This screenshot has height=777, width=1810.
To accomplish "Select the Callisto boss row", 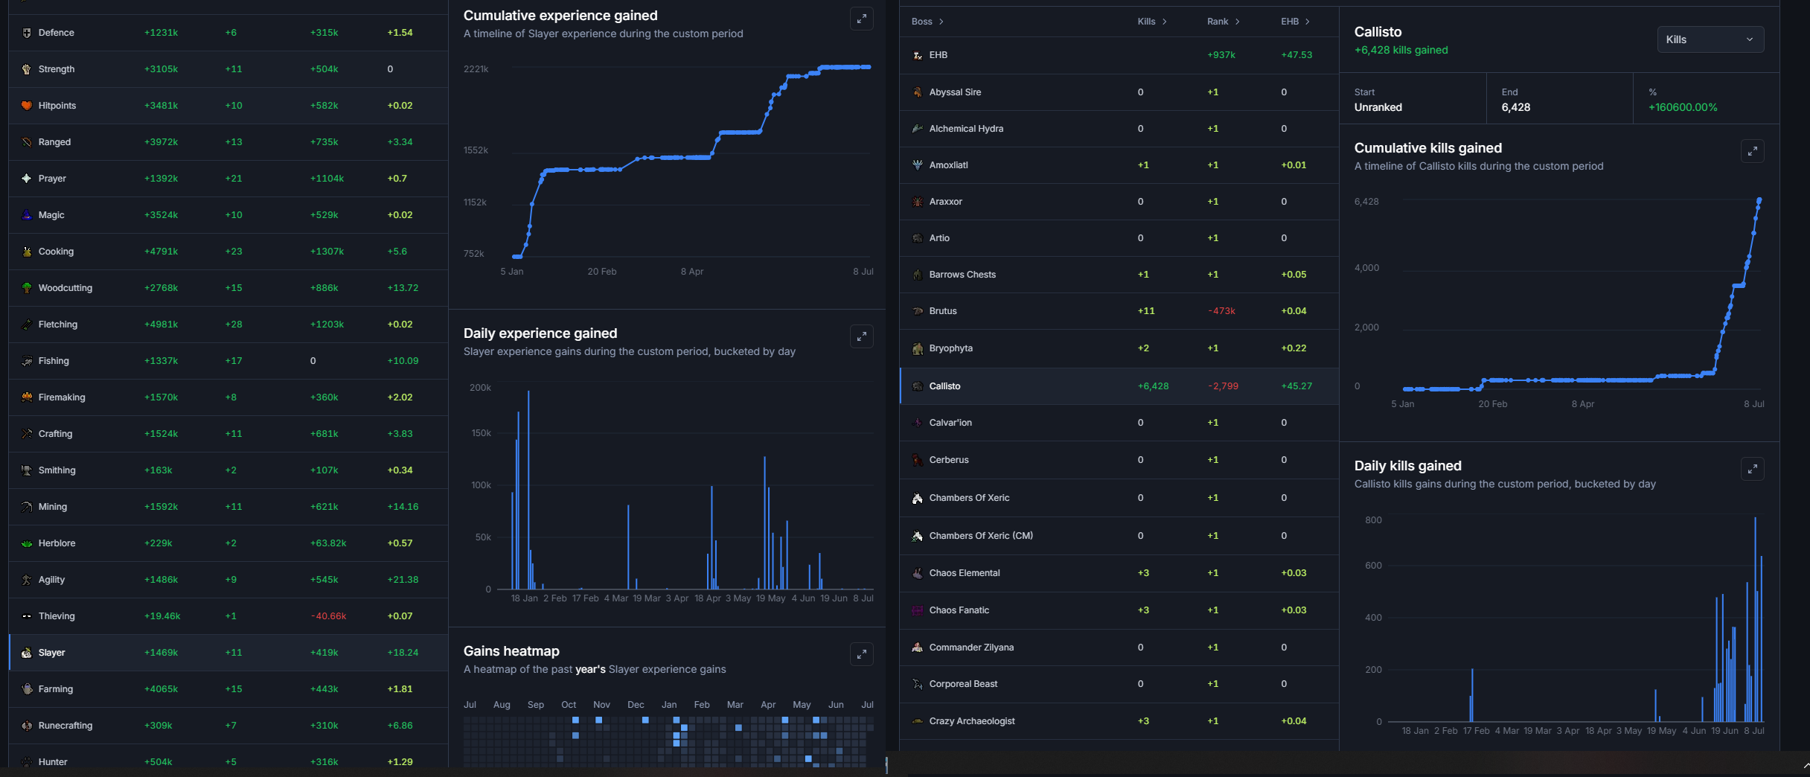I will 1119,386.
